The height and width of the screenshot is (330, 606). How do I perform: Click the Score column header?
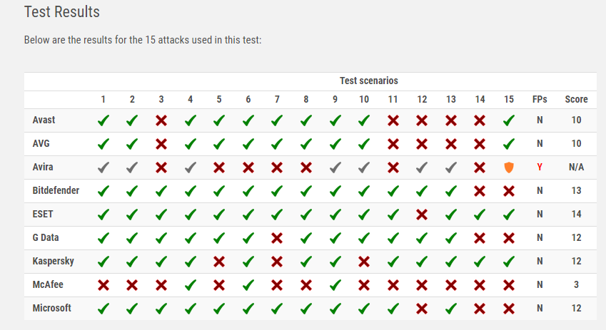point(576,99)
